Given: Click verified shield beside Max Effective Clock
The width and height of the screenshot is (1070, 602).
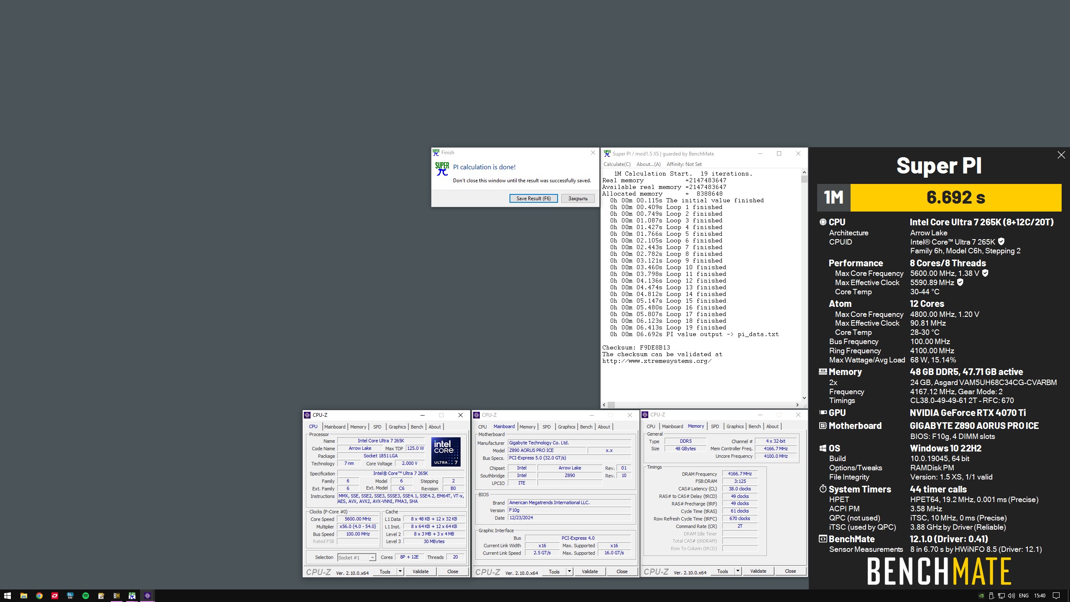Looking at the screenshot, I should tap(960, 282).
